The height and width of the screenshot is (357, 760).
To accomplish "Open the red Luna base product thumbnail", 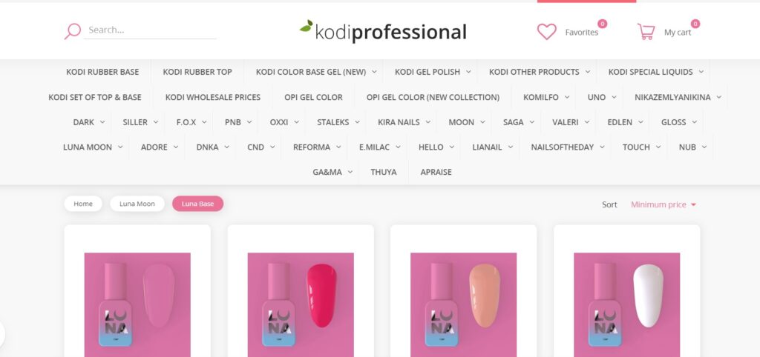I will pyautogui.click(x=301, y=304).
